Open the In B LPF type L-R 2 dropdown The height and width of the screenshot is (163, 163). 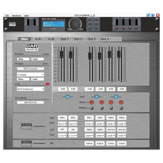[73, 136]
